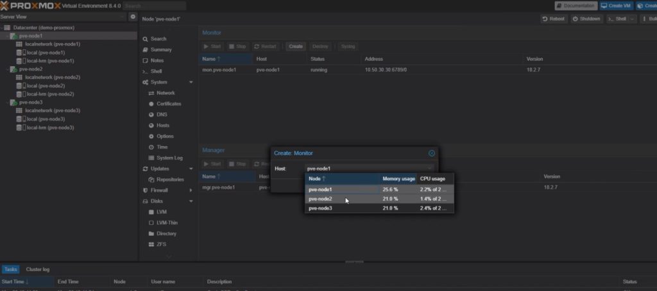Image resolution: width=657 pixels, height=291 pixels.
Task: Select pve-node2 in the server tree
Action: (31, 69)
